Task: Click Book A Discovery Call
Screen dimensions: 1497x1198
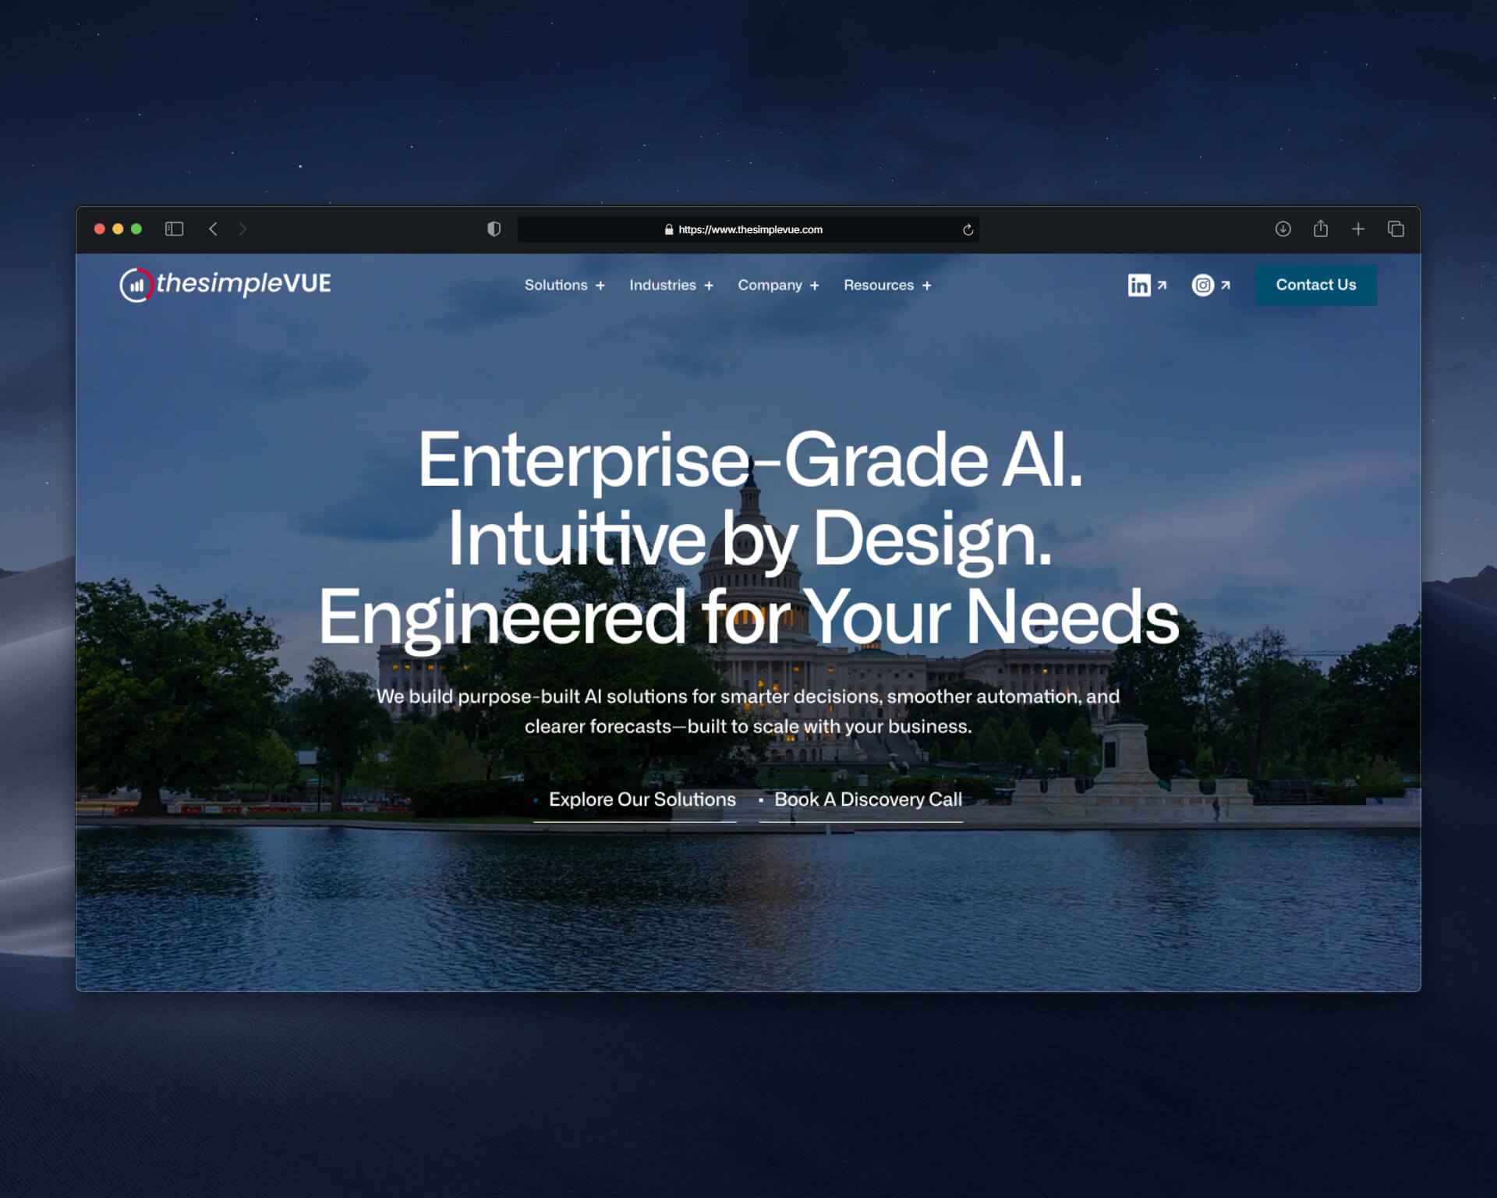Action: [867, 799]
